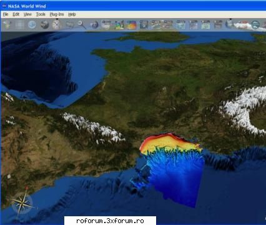Screen dimensions: 266x225
Task: Click the light blue globe toolbar icon
Action: (x=32, y=25)
